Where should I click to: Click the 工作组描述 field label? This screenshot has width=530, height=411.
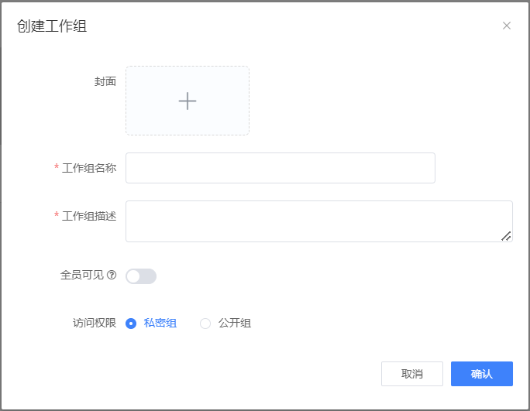pyautogui.click(x=89, y=216)
